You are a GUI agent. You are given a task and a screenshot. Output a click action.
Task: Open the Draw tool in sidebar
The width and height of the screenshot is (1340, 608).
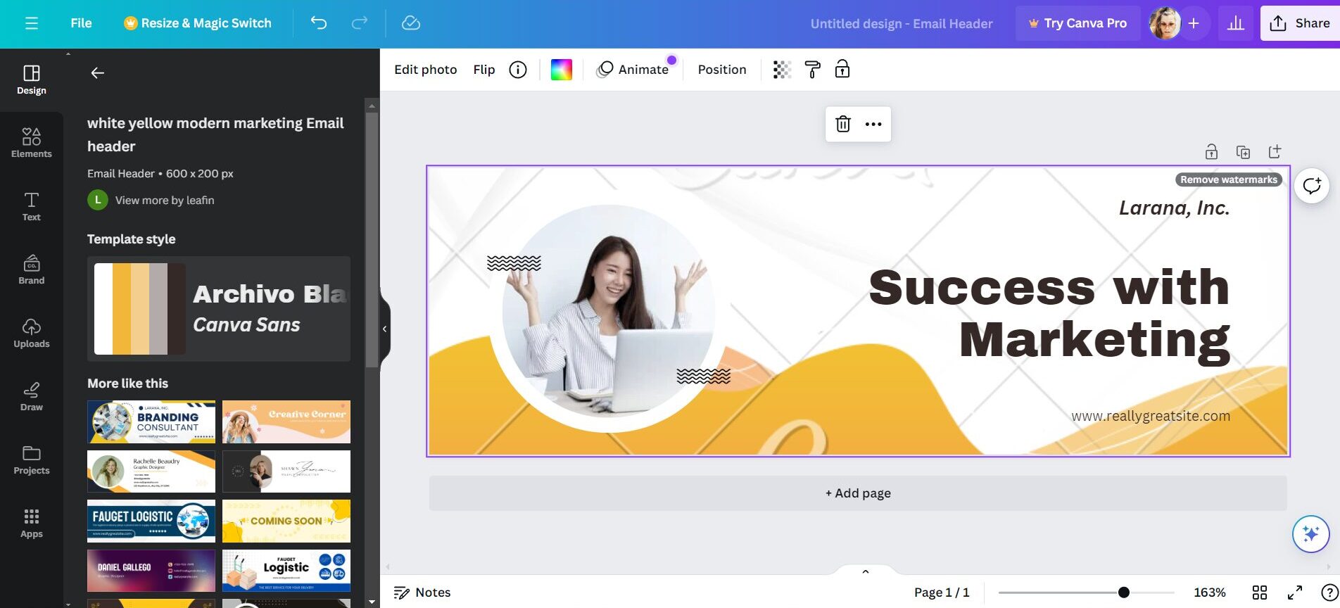pos(32,395)
